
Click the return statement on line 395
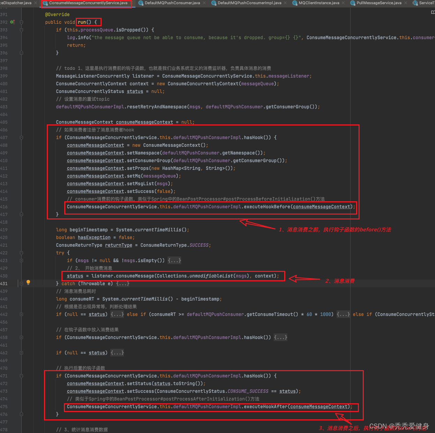click(x=76, y=45)
